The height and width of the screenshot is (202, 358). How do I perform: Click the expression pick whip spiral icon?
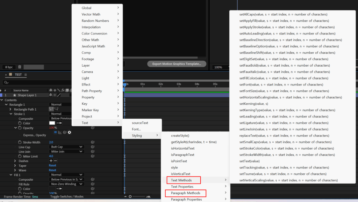pyautogui.click(x=65, y=132)
